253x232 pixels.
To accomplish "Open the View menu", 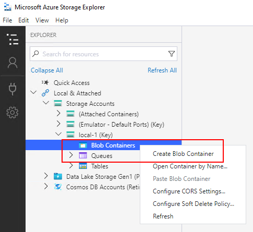I will pos(42,20).
